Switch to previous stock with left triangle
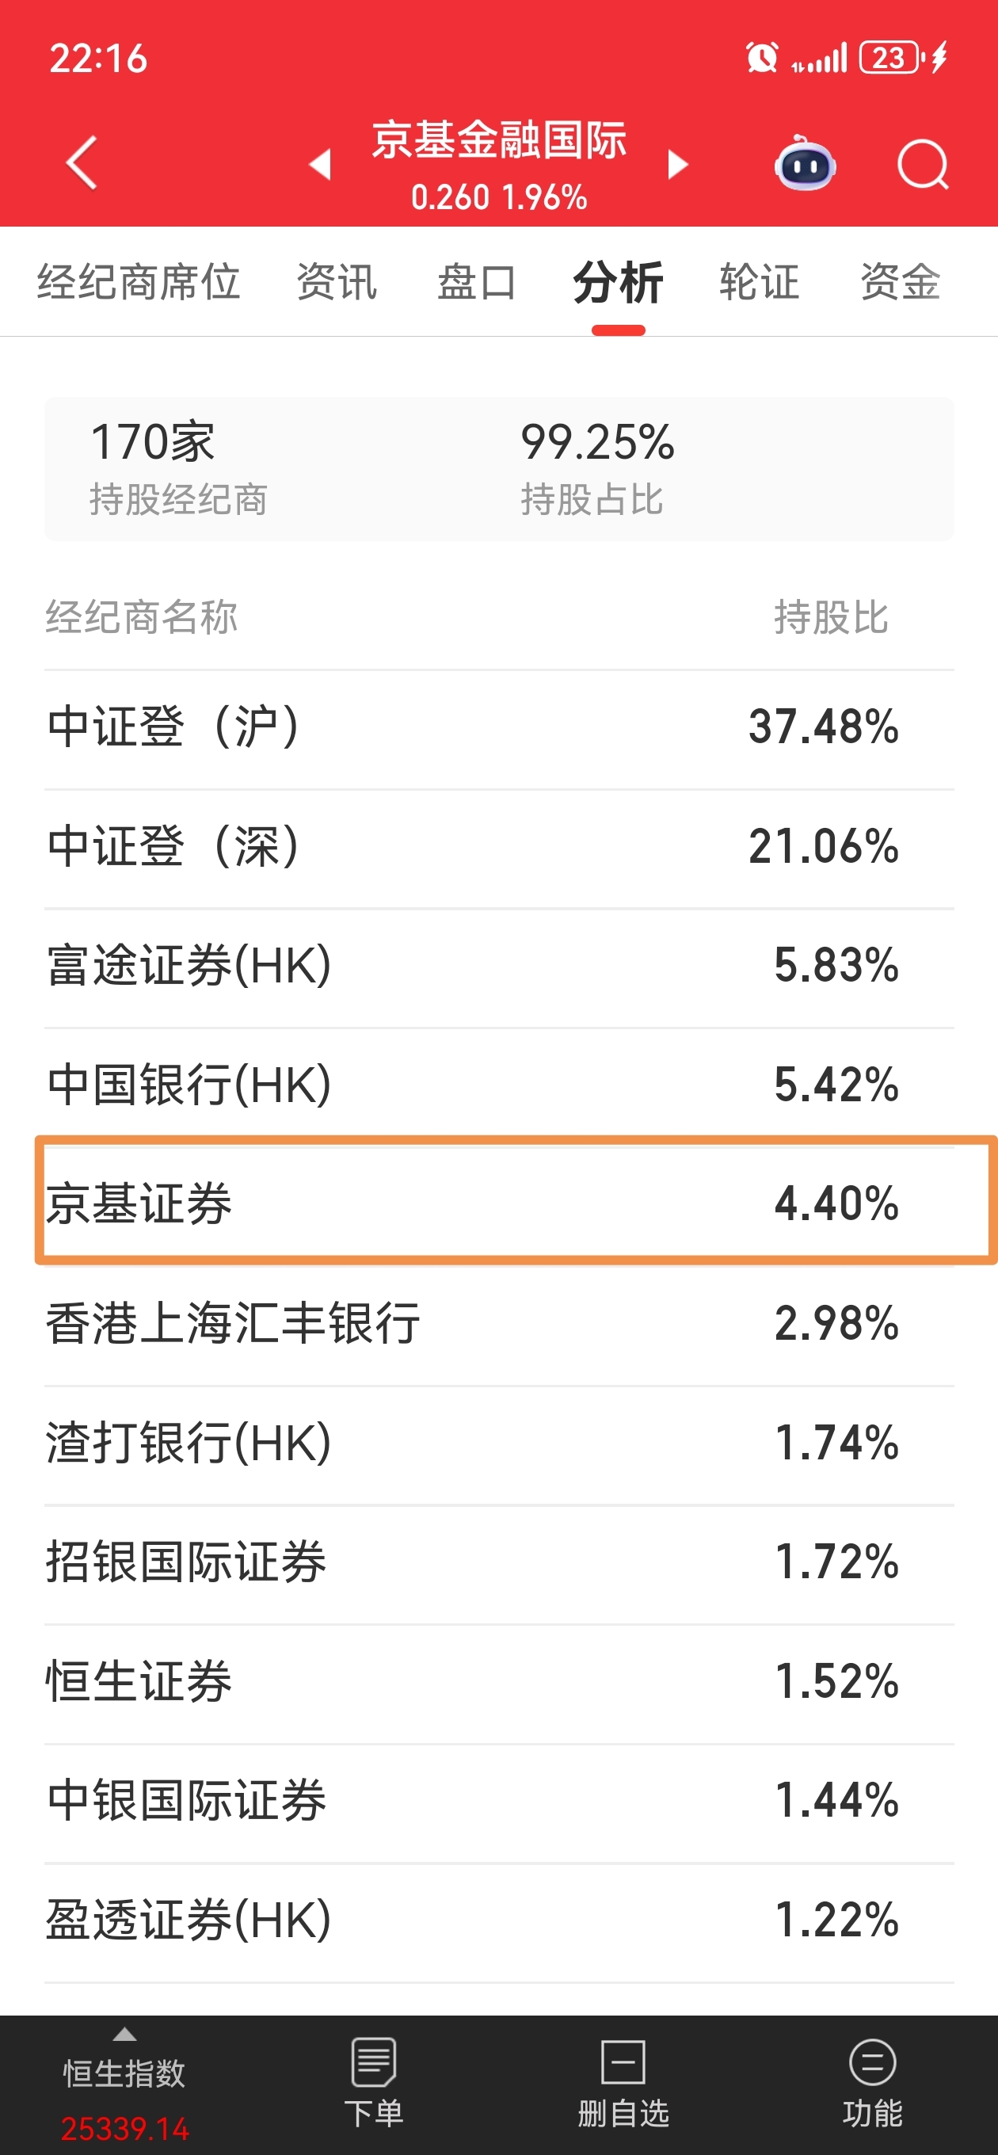Viewport: 998px width, 2155px height. click(321, 165)
